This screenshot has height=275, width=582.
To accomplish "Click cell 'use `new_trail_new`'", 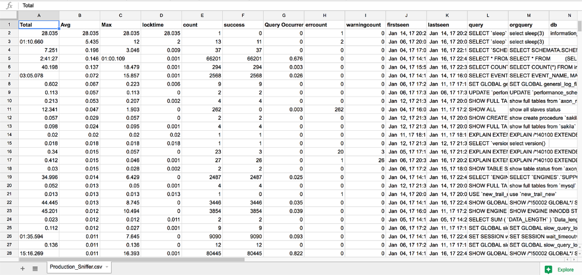I will click(528, 195).
